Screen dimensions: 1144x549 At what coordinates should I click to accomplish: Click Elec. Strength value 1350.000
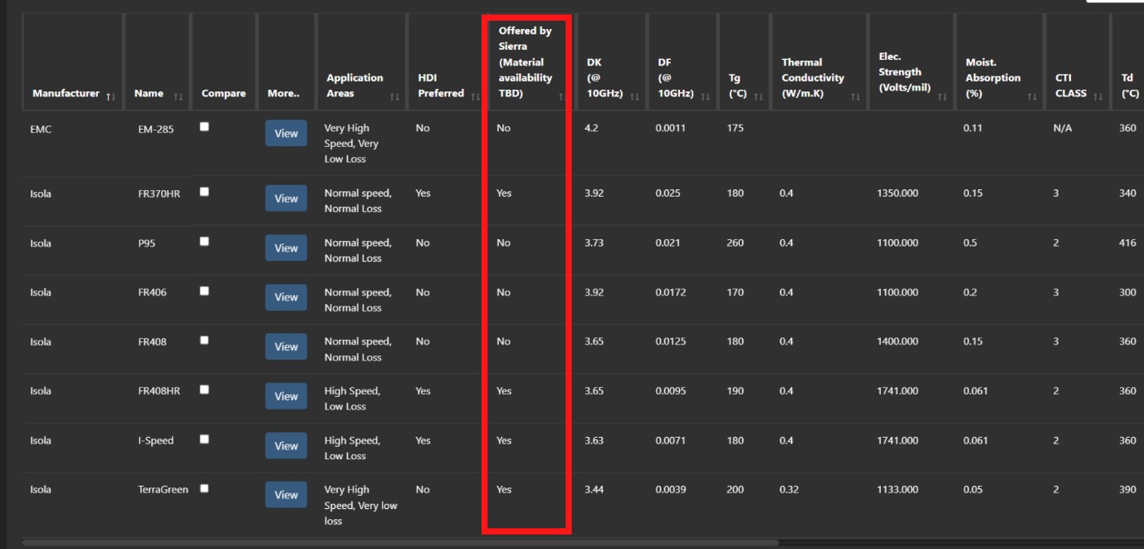(897, 193)
